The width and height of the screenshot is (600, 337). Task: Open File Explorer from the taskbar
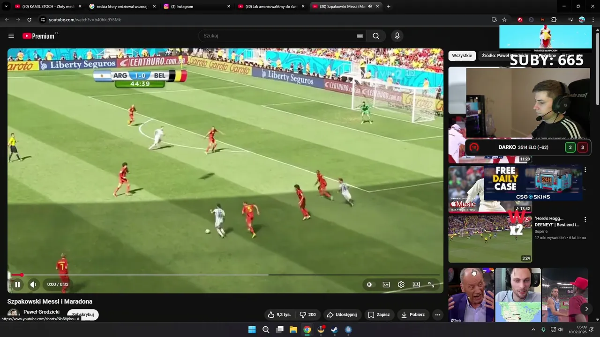[293, 330]
